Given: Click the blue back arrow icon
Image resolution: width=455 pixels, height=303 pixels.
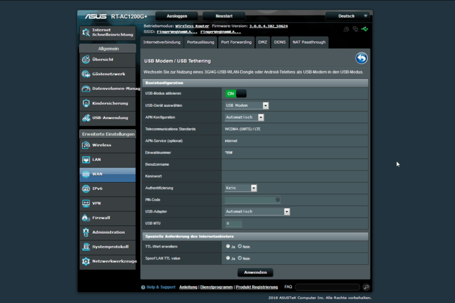Looking at the screenshot, I should pos(361,58).
